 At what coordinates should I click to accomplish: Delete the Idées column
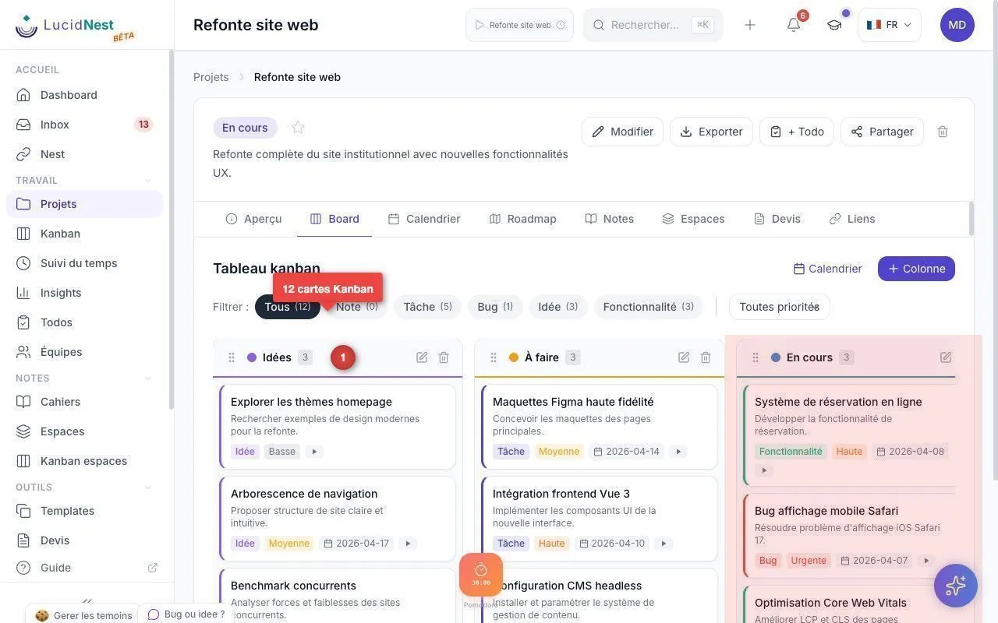tap(444, 357)
